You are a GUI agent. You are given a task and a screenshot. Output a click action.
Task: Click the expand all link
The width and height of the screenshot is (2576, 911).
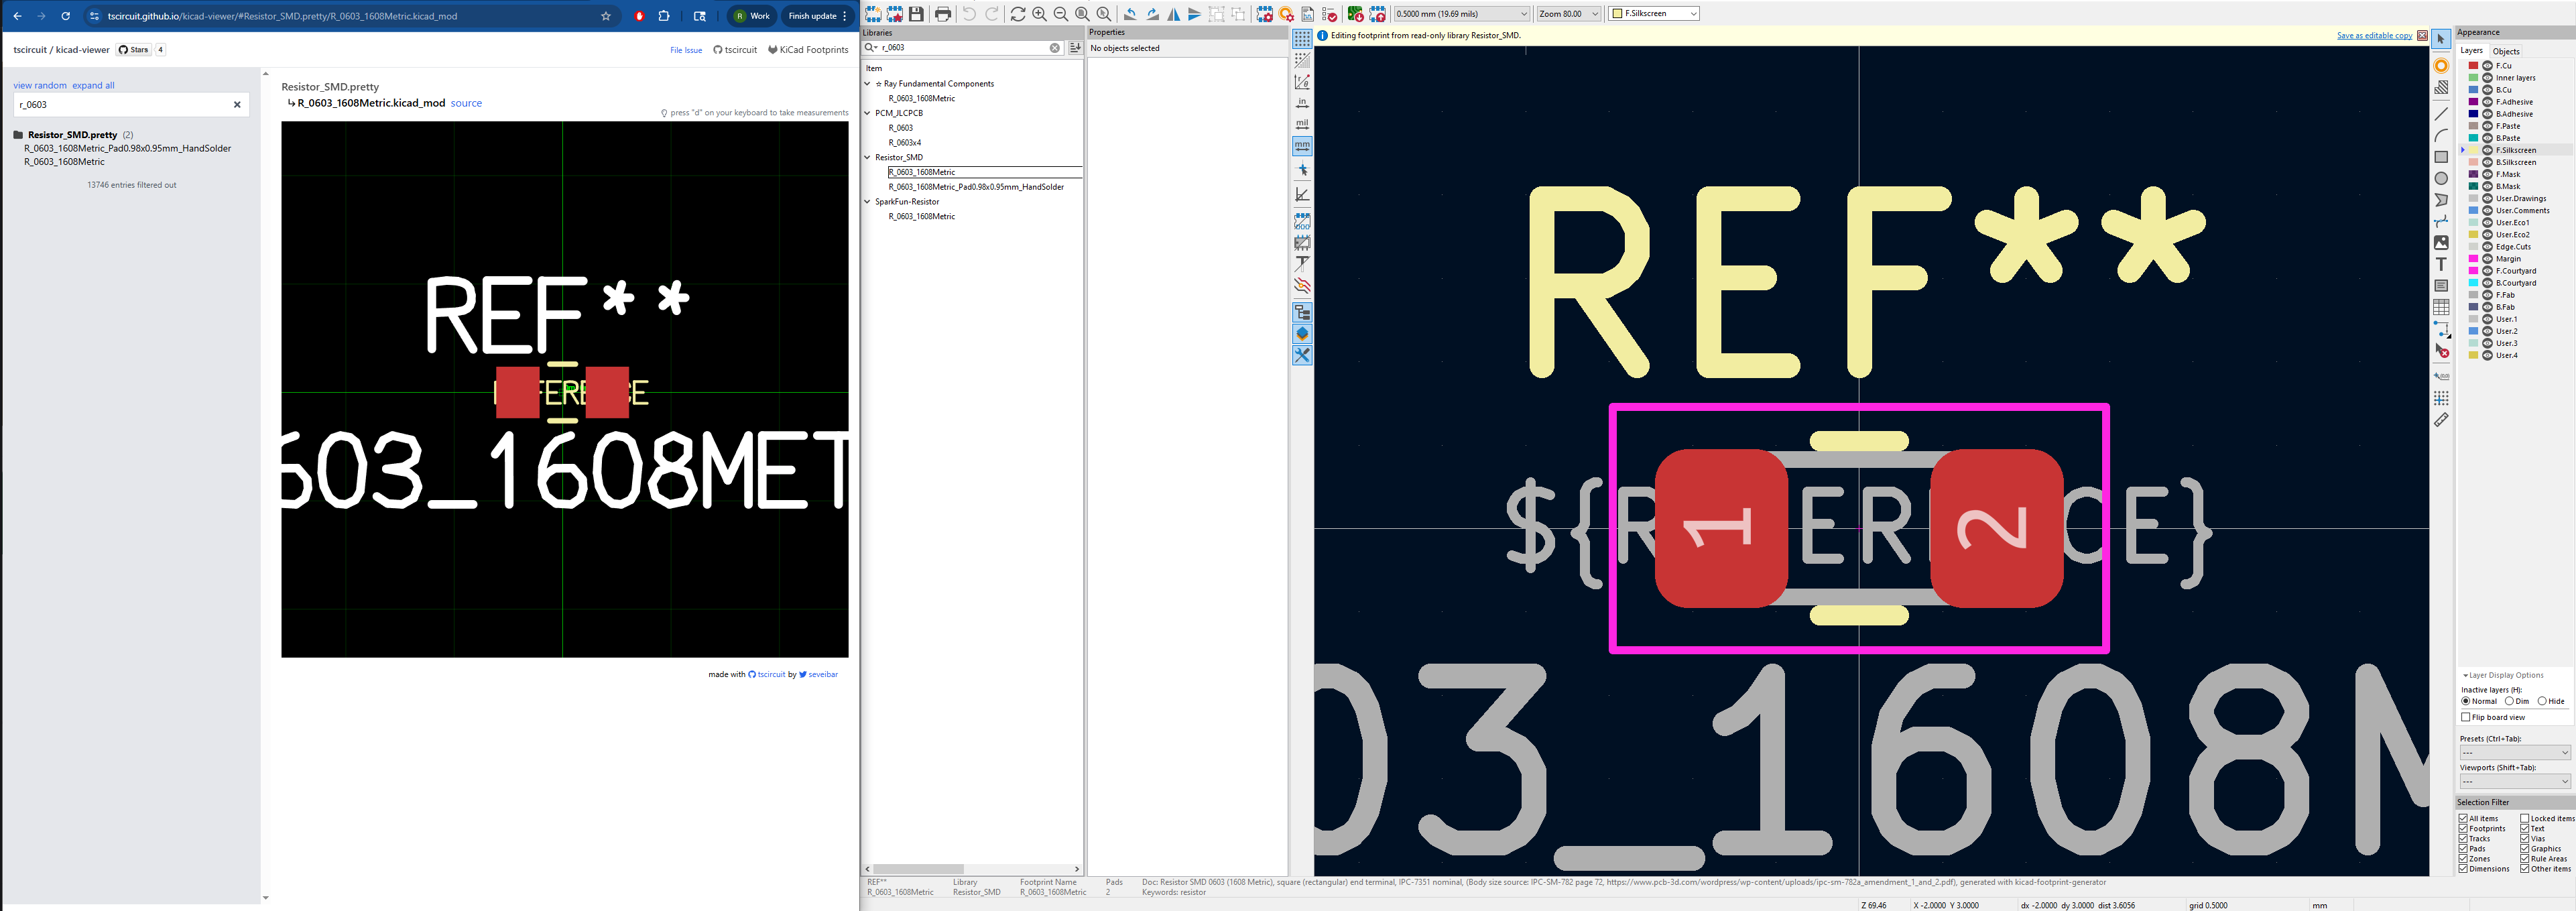93,85
